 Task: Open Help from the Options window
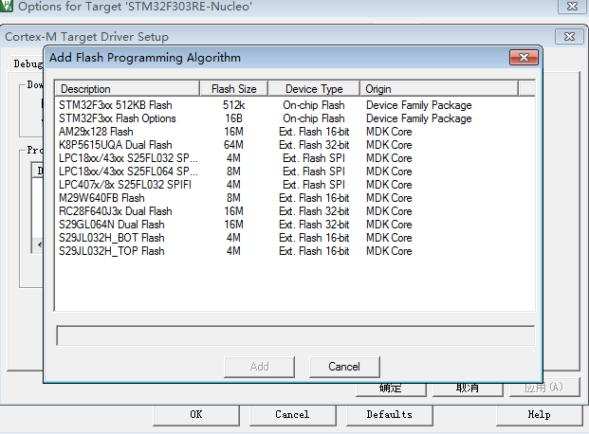pyautogui.click(x=540, y=415)
